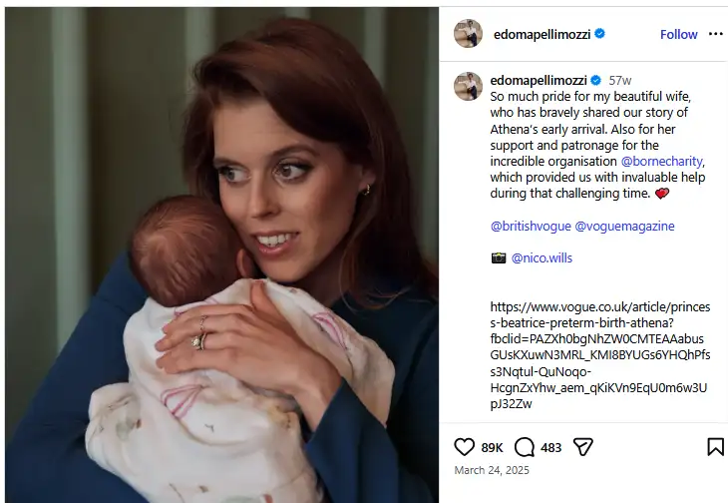Open edomapellimozzi username in caption
This screenshot has width=728, height=503.
[x=539, y=81]
